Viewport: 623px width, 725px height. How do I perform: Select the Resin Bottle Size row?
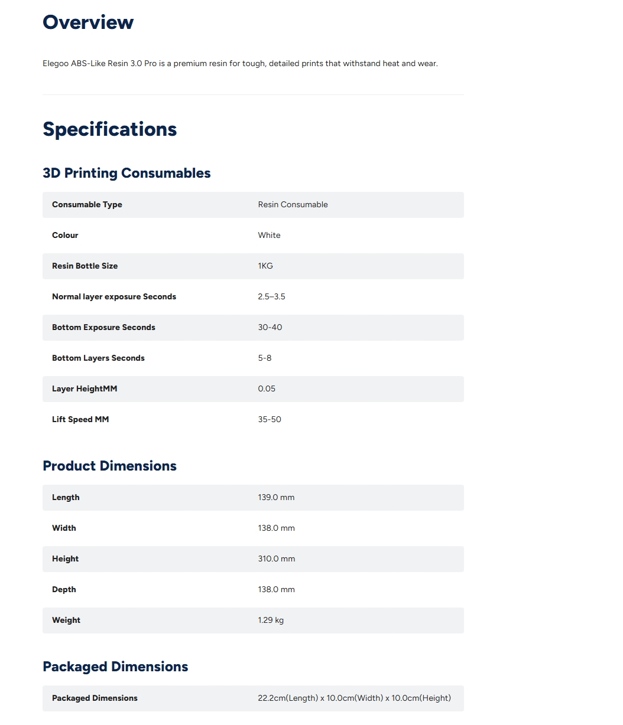(253, 266)
